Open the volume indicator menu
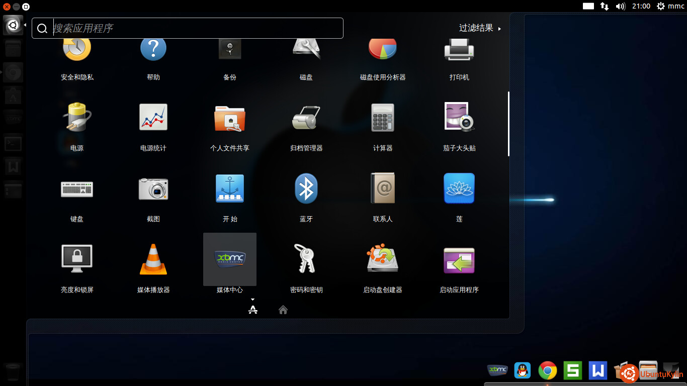The width and height of the screenshot is (687, 386). [x=620, y=6]
